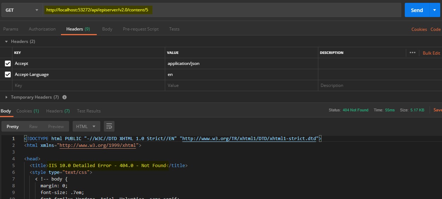This screenshot has width=442, height=199.
Task: Open the Cookies link at top right
Action: click(x=419, y=29)
